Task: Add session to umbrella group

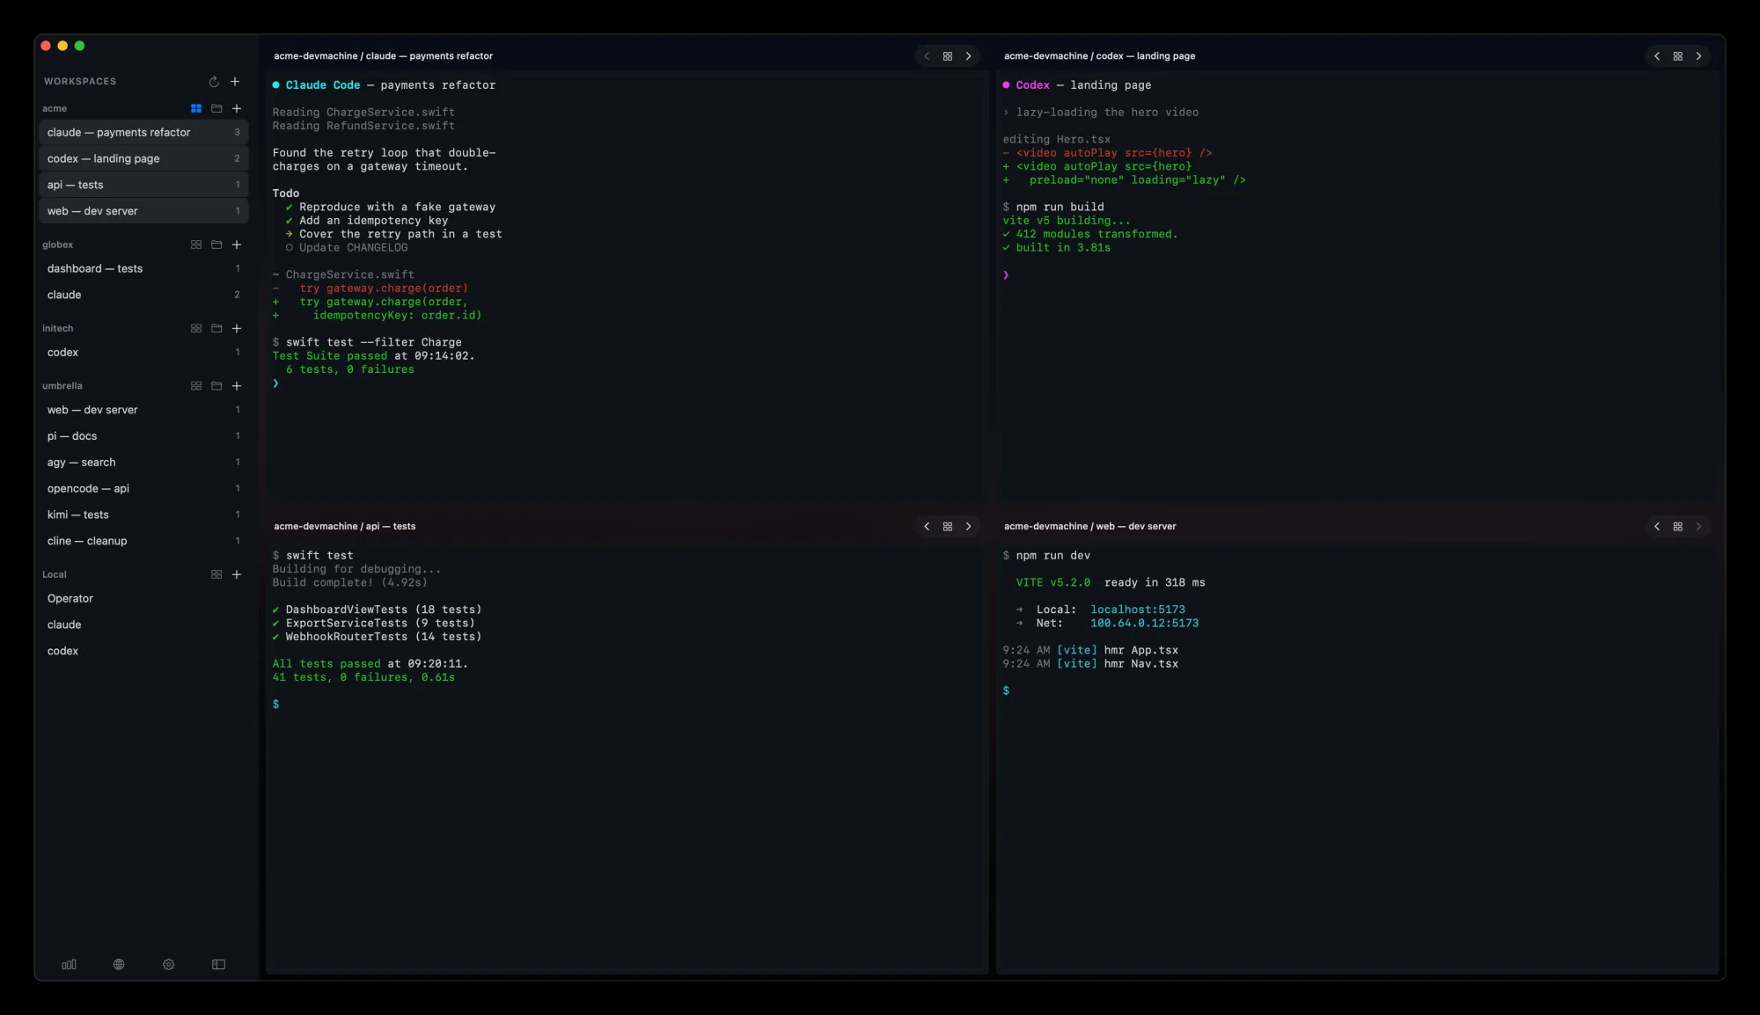Action: pos(237,386)
